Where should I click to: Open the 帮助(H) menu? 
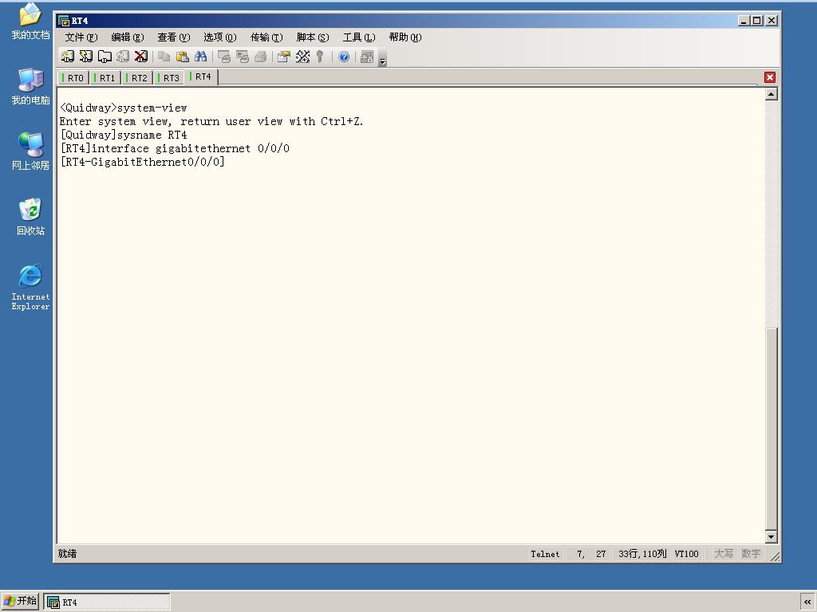click(405, 37)
